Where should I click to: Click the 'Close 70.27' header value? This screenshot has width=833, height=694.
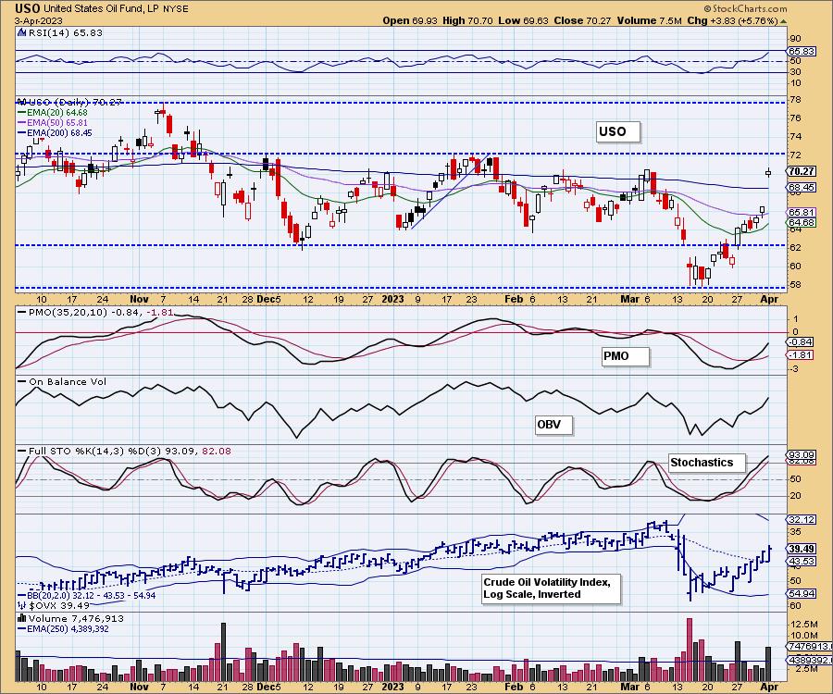[x=583, y=20]
